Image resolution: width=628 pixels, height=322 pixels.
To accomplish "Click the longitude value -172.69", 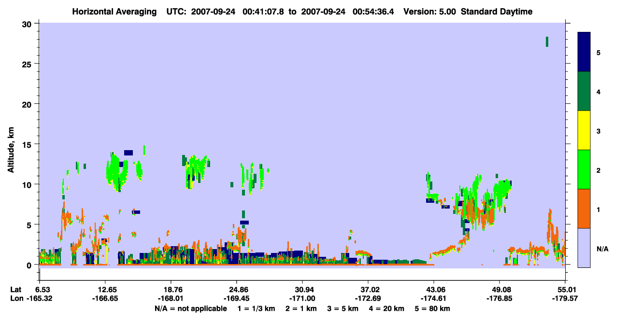I will click(x=368, y=299).
